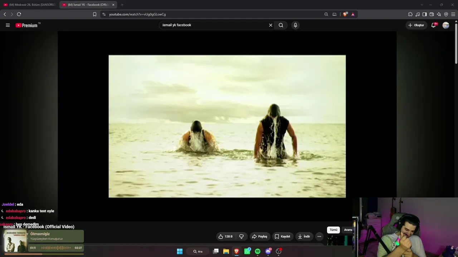Close the İsmail YK - Facebook tab
The image size is (458, 257).
113,5
